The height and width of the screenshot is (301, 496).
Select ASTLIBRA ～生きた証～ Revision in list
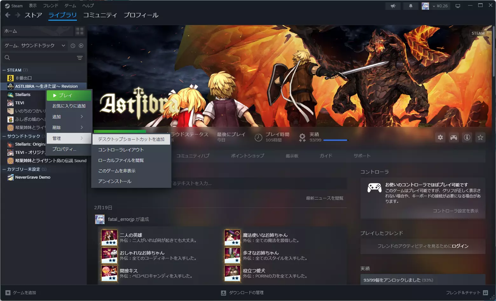click(44, 86)
